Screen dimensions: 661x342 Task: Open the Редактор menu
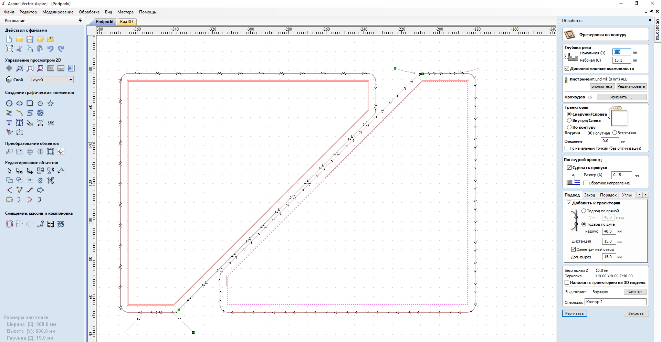(x=28, y=12)
